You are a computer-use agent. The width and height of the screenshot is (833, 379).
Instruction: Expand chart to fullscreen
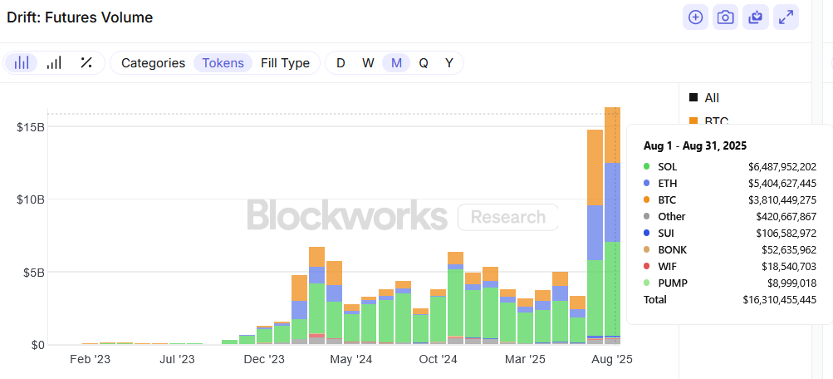(786, 17)
